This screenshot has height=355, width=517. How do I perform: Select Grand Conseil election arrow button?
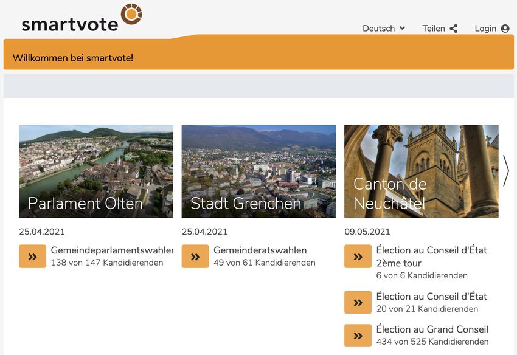(358, 336)
